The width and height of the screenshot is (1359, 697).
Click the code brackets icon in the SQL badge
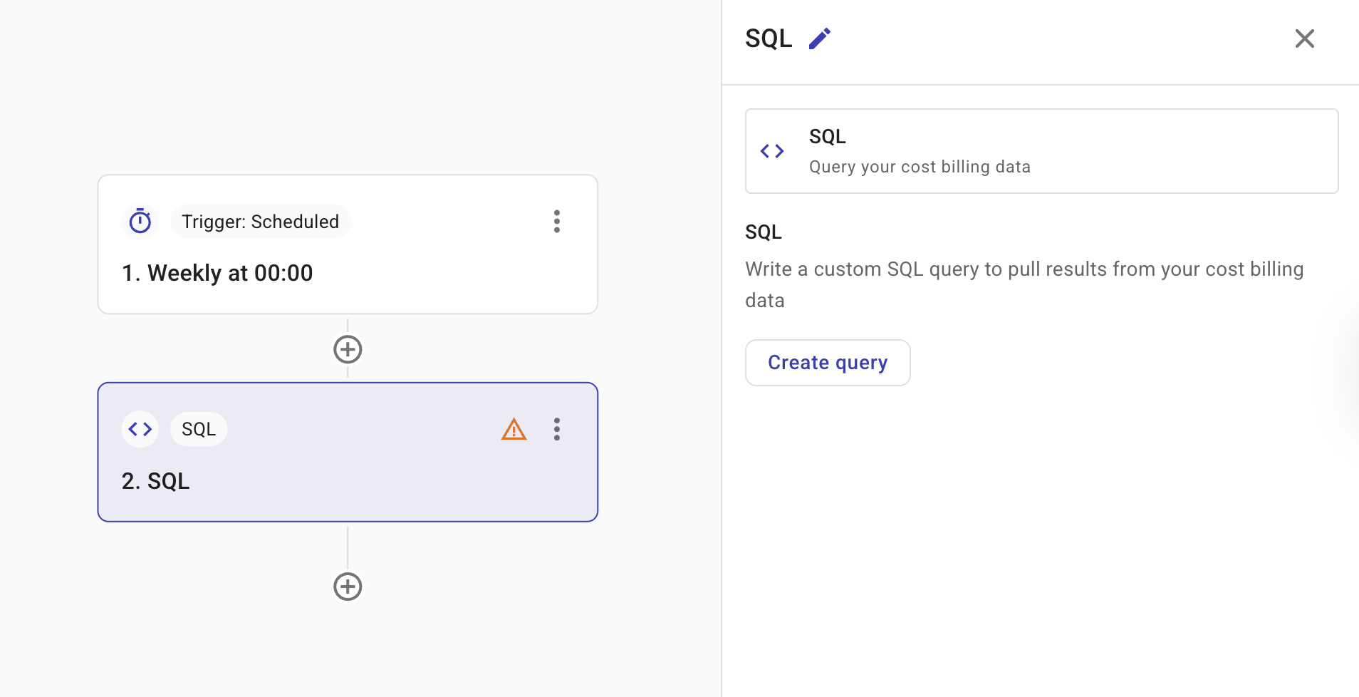(x=140, y=428)
